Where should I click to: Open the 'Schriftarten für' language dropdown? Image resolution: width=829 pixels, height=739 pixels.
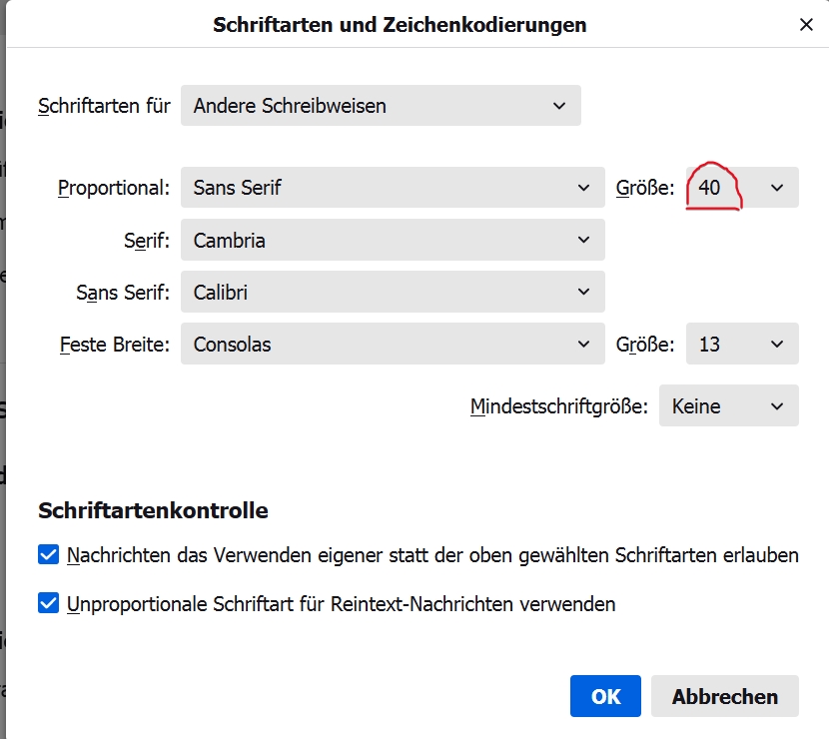pyautogui.click(x=380, y=105)
